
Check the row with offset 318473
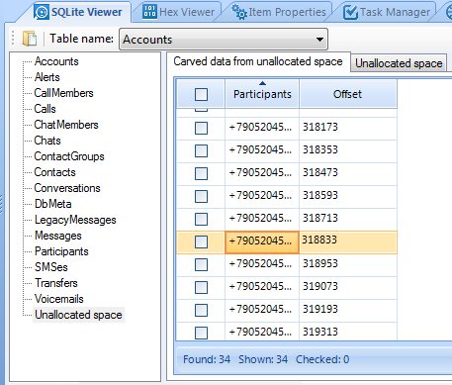pos(201,173)
